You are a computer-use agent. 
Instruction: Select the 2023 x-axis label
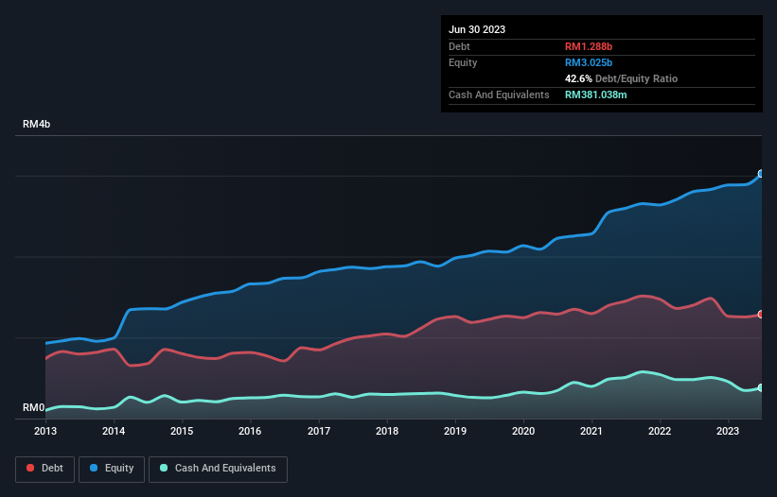point(728,431)
